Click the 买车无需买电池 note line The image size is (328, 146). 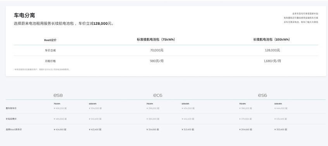[301, 22]
